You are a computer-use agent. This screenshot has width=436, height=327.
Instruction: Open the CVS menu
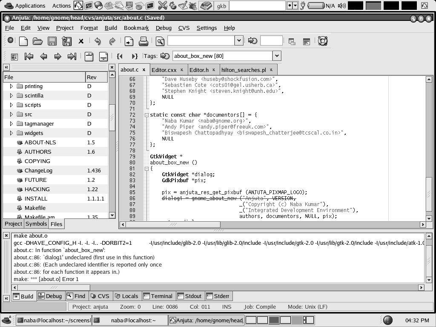point(184,28)
